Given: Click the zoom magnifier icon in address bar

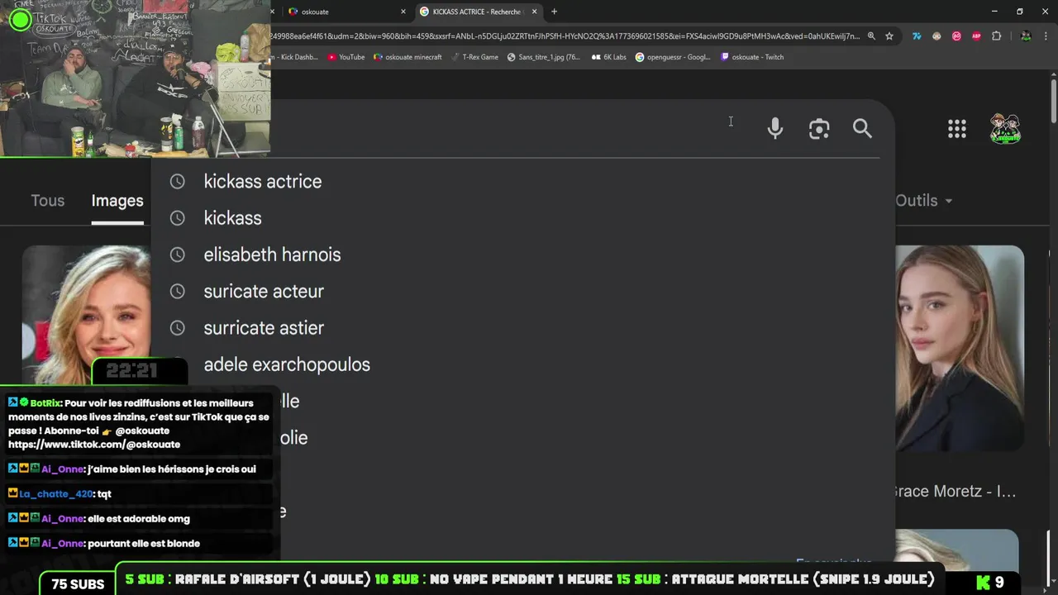Looking at the screenshot, I should click(x=871, y=36).
